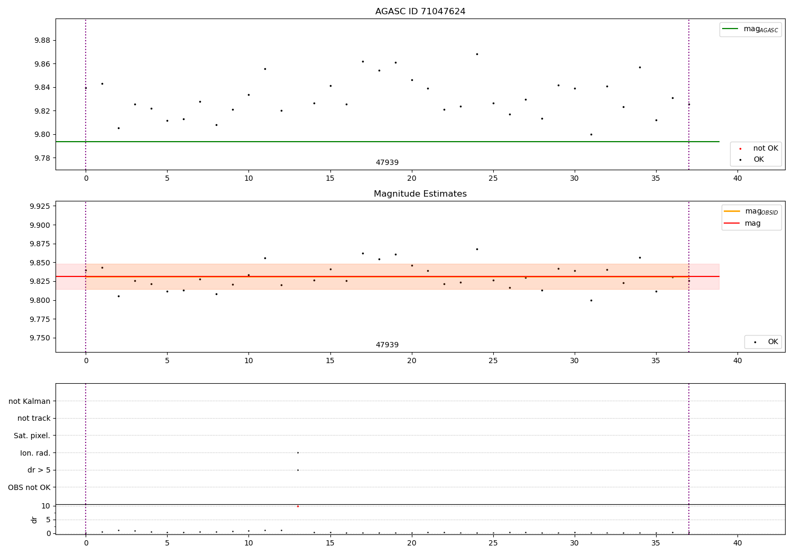
Task: Click y-axis tick 9.775 in middle plot
Action: [40, 319]
